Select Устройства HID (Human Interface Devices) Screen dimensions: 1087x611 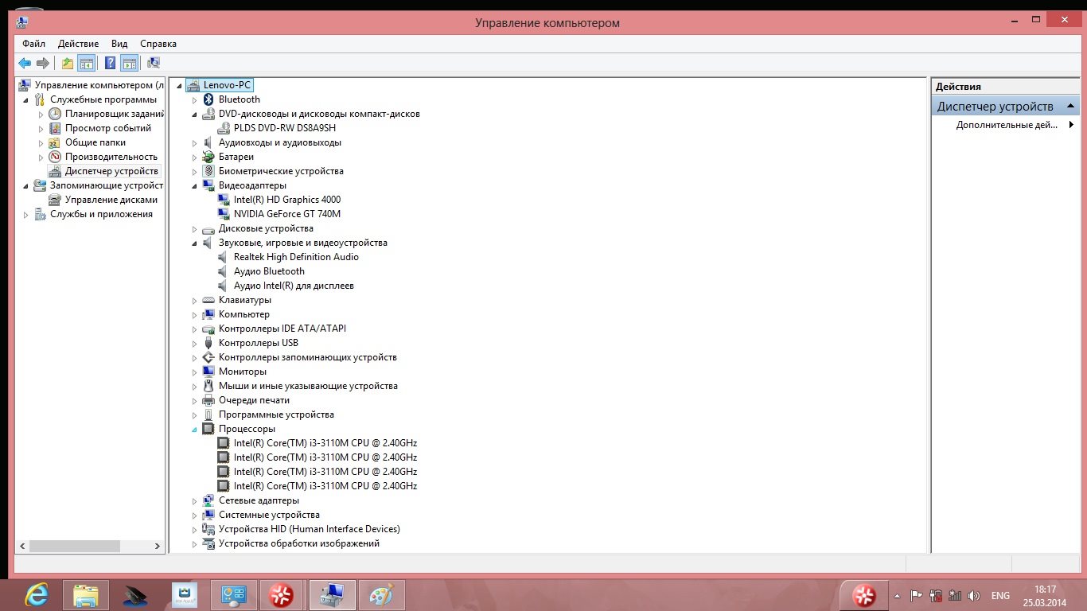tap(310, 529)
